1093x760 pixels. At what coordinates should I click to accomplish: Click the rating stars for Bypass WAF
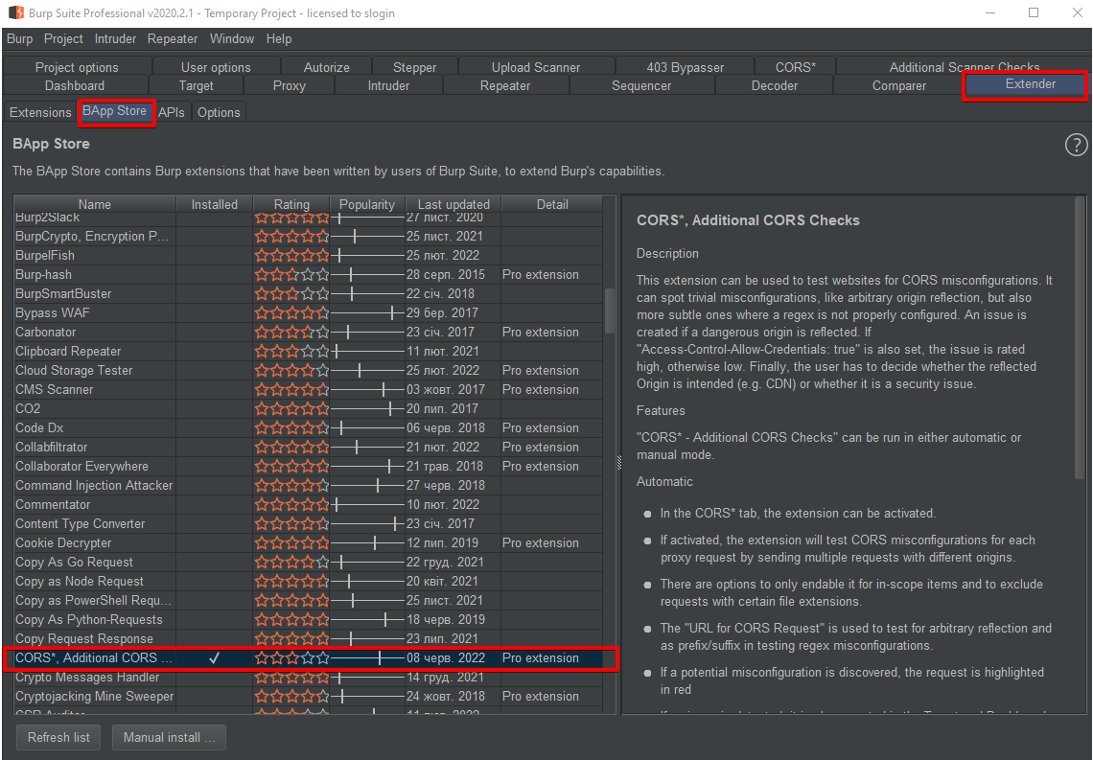[x=291, y=312]
